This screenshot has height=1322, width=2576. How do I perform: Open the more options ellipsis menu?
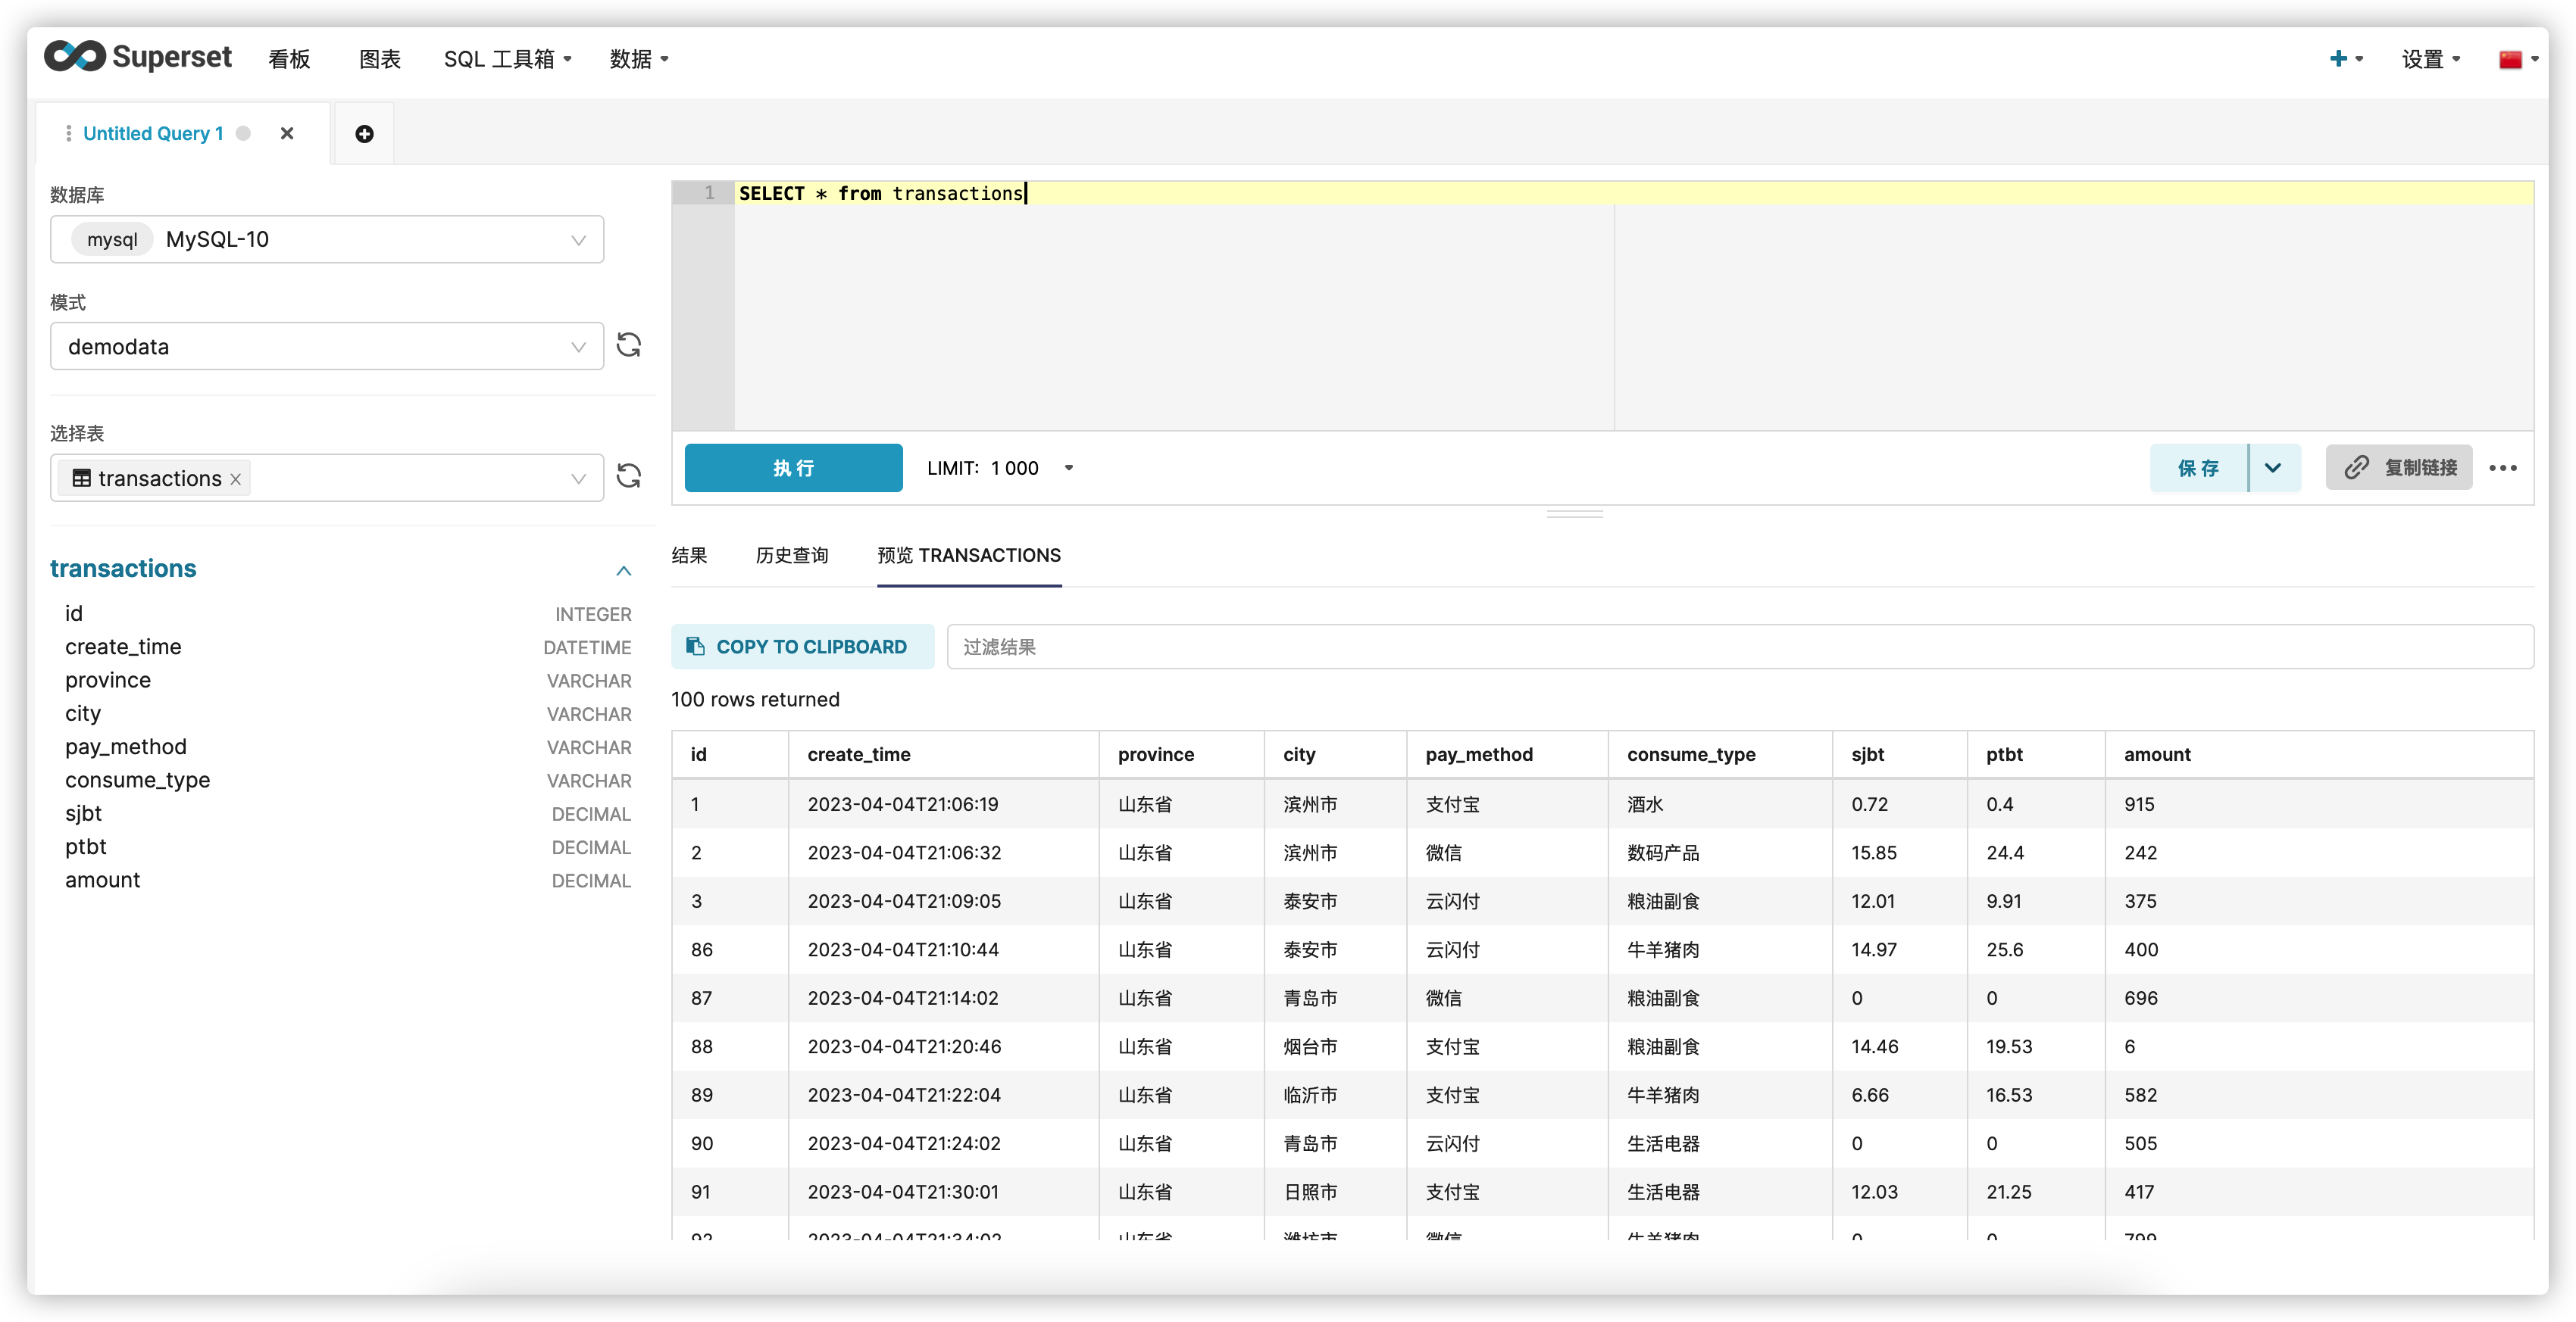tap(2503, 468)
